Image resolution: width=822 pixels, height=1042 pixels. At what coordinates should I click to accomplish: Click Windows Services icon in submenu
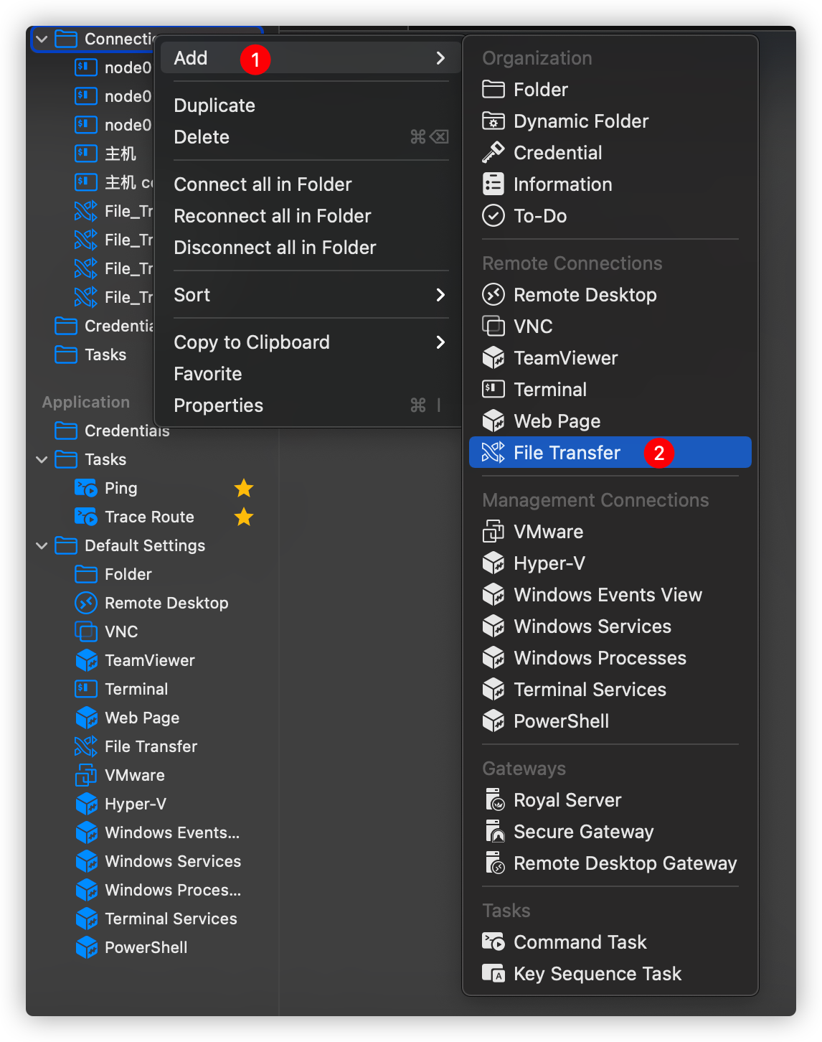click(493, 626)
